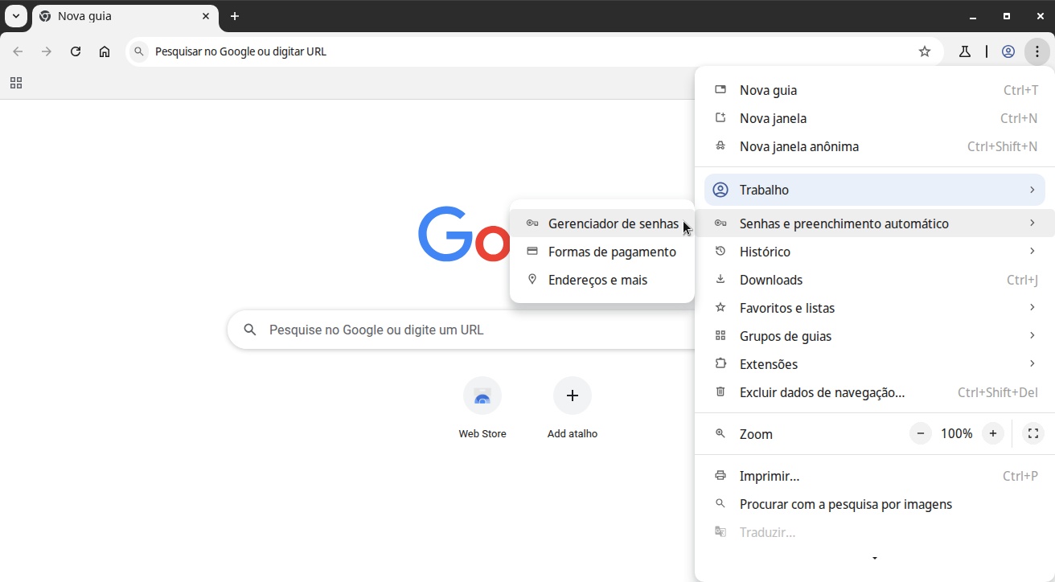Open the Web Store shortcut
This screenshot has width=1055, height=582.
click(482, 408)
